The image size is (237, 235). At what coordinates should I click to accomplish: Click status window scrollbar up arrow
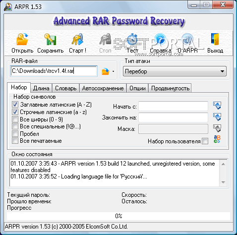click(223, 164)
